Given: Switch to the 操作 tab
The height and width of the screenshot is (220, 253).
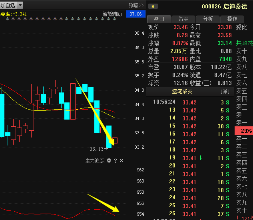Looking at the screenshot, I should click(232, 19).
